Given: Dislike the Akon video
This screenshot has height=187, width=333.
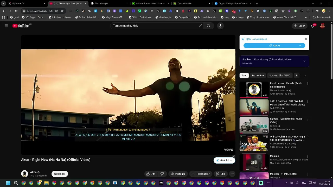Looking at the screenshot, I should point(162,174).
